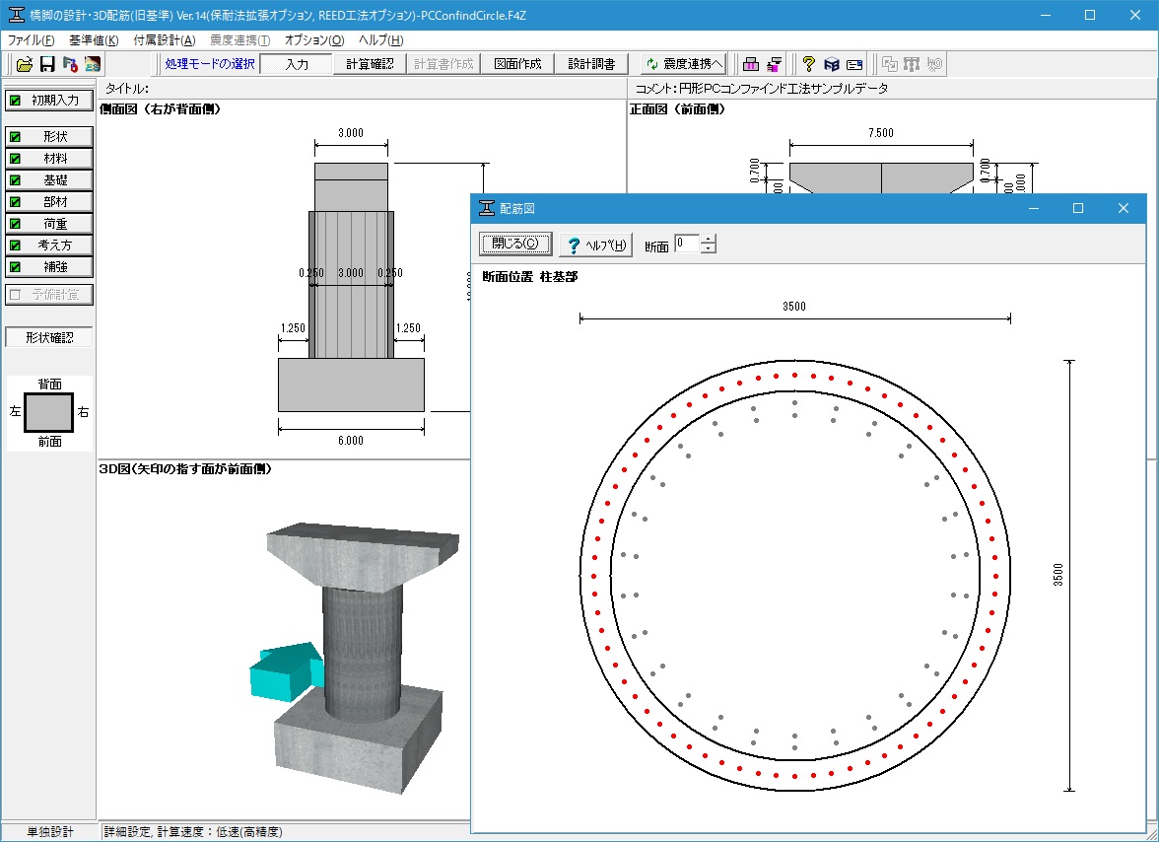Click 閉じる(C) in 配筋図 window
The image size is (1159, 842).
point(515,244)
